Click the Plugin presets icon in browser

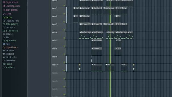(4, 2)
